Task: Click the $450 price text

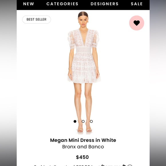Action: tap(82, 157)
